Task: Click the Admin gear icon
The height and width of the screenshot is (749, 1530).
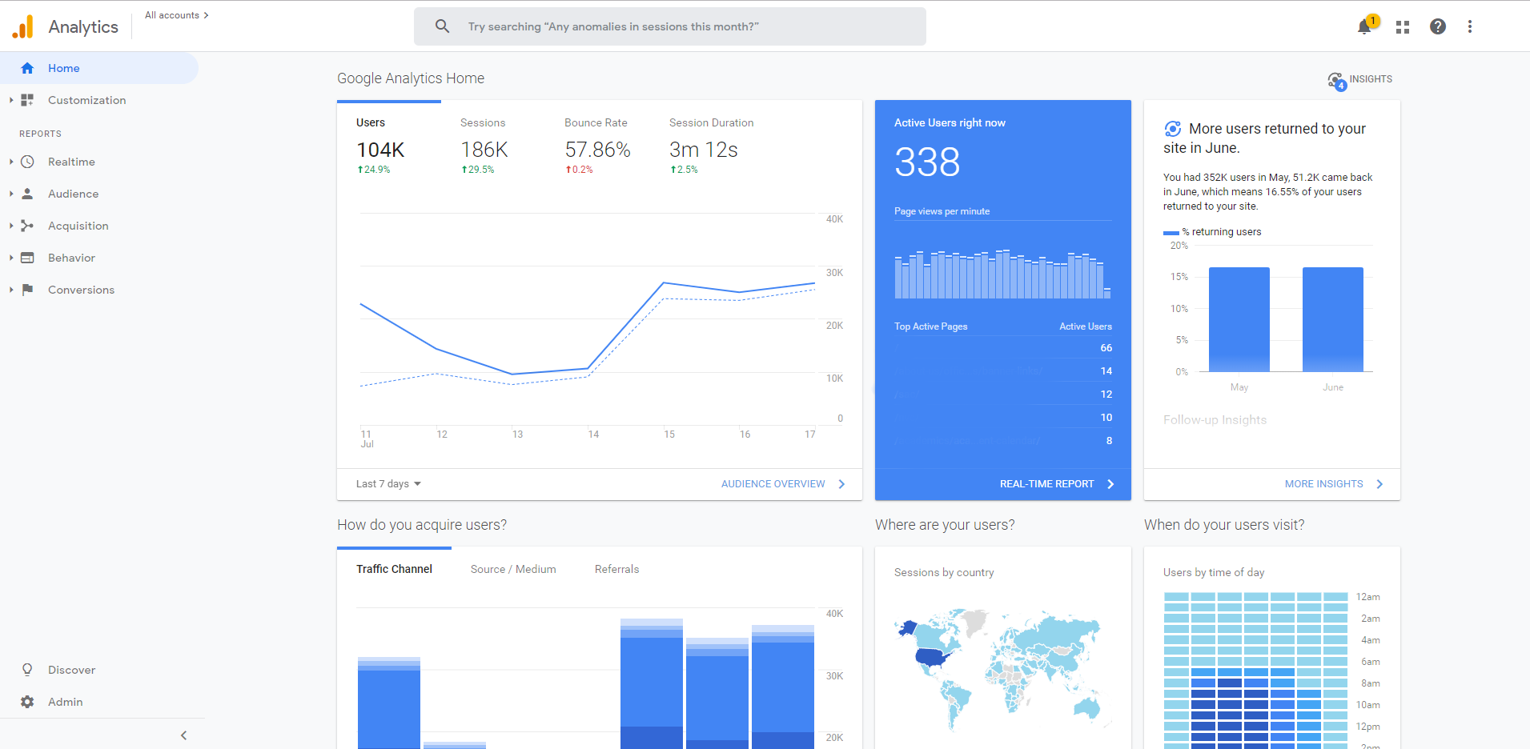Action: 27,702
